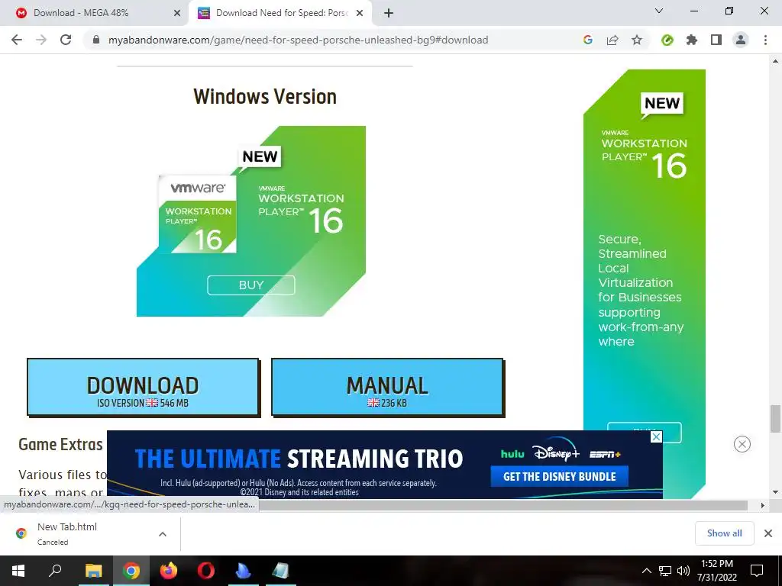
Task: Click the myabandonware address bar URL
Action: tap(299, 40)
